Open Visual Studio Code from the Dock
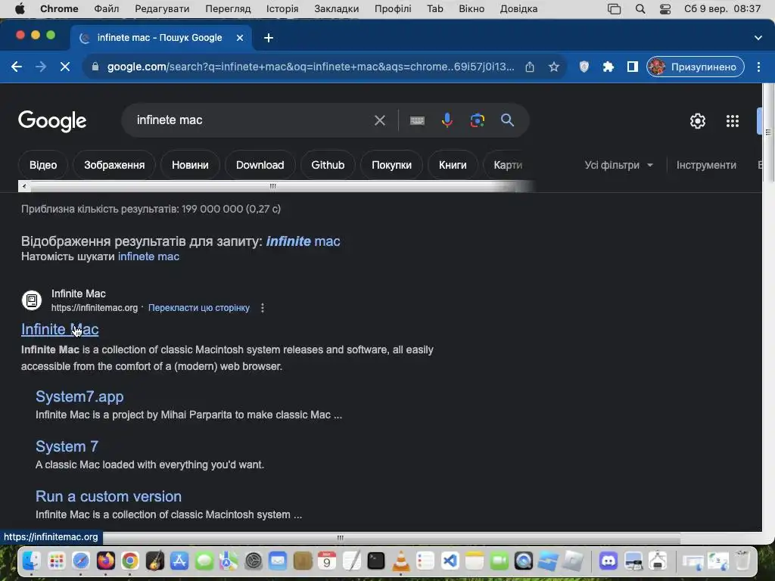 coord(450,561)
